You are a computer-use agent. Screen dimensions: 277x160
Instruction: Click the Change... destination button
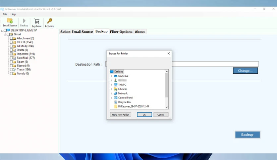[245, 71]
